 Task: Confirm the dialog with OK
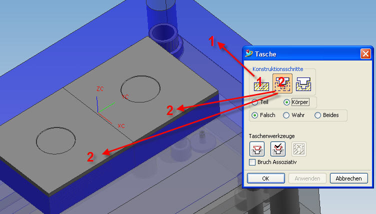(x=266, y=178)
